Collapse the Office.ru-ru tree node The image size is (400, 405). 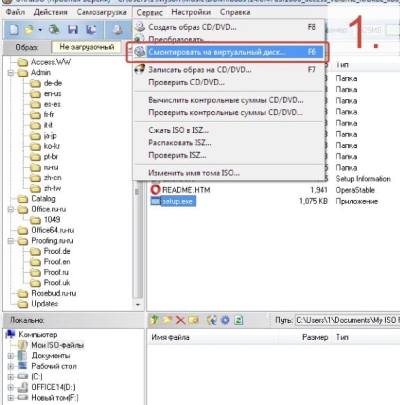pyautogui.click(x=11, y=209)
